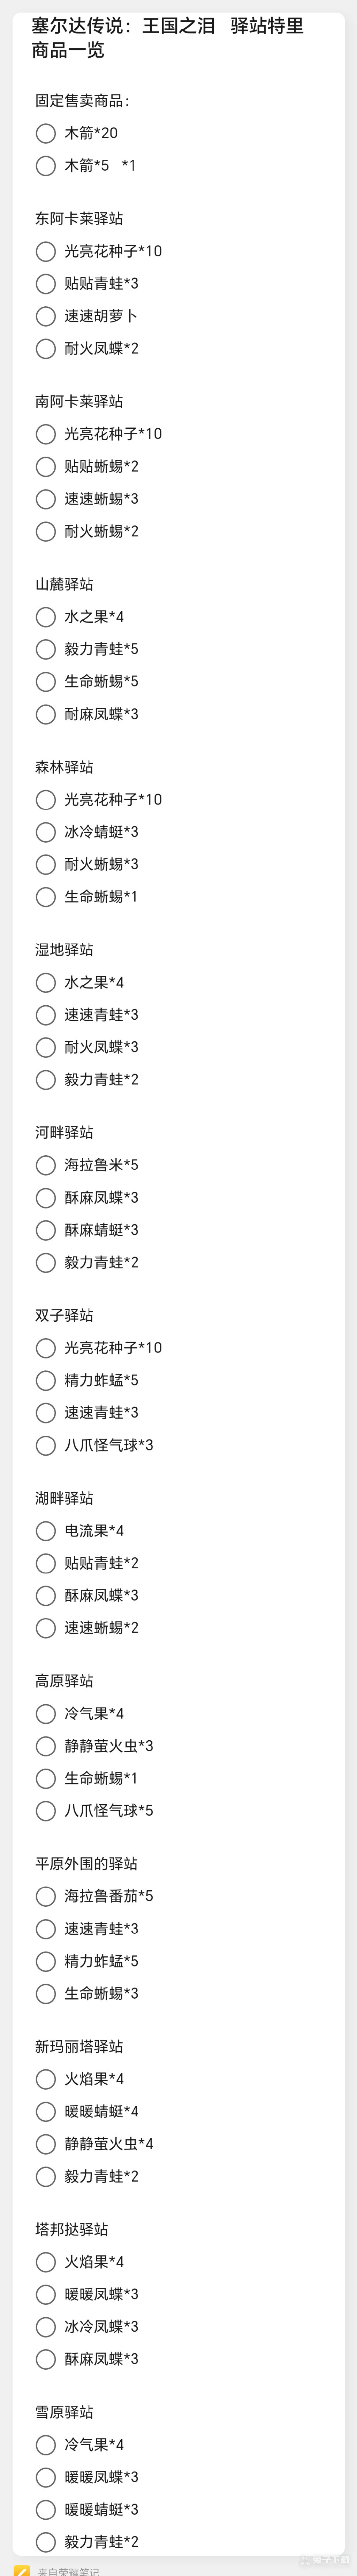Mark 冰冷蜻蜓*3 in 森林驿站

(45, 832)
